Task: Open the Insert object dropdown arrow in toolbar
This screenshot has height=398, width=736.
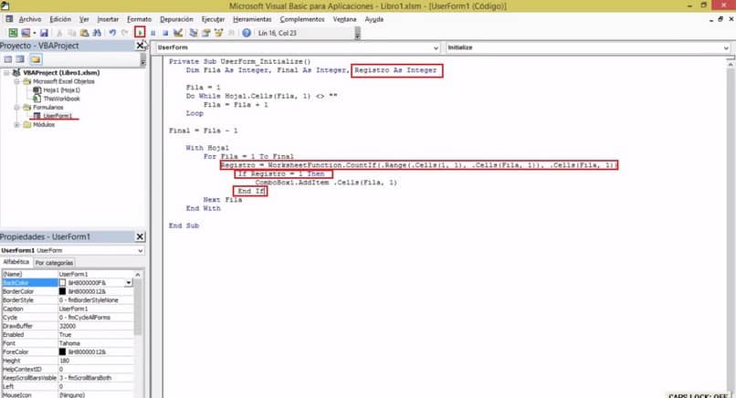Action: pyautogui.click(x=35, y=33)
